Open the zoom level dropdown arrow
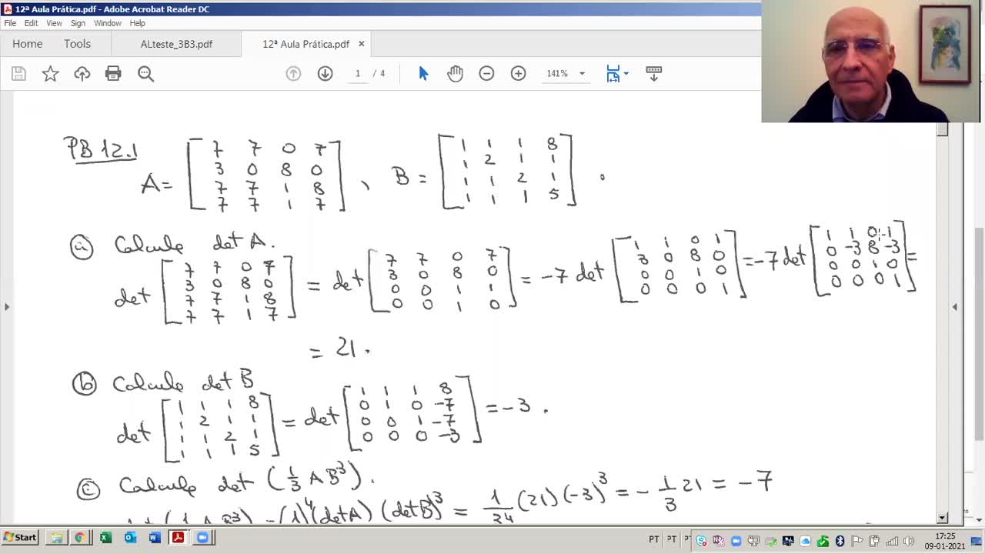The image size is (985, 554). pos(582,74)
